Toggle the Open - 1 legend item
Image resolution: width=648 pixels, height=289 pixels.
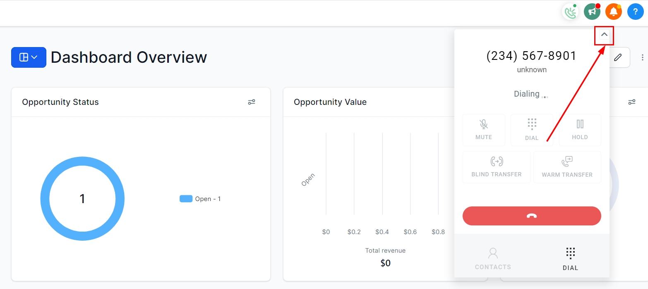[200, 199]
